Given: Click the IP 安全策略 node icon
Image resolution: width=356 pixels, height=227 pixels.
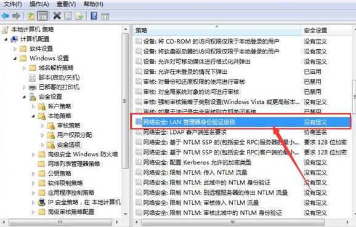Looking at the screenshot, I should point(42,202).
